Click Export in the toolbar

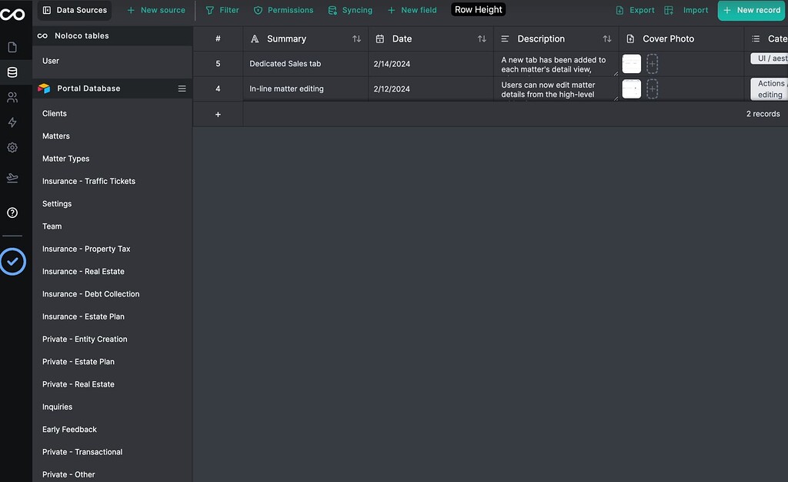(636, 10)
